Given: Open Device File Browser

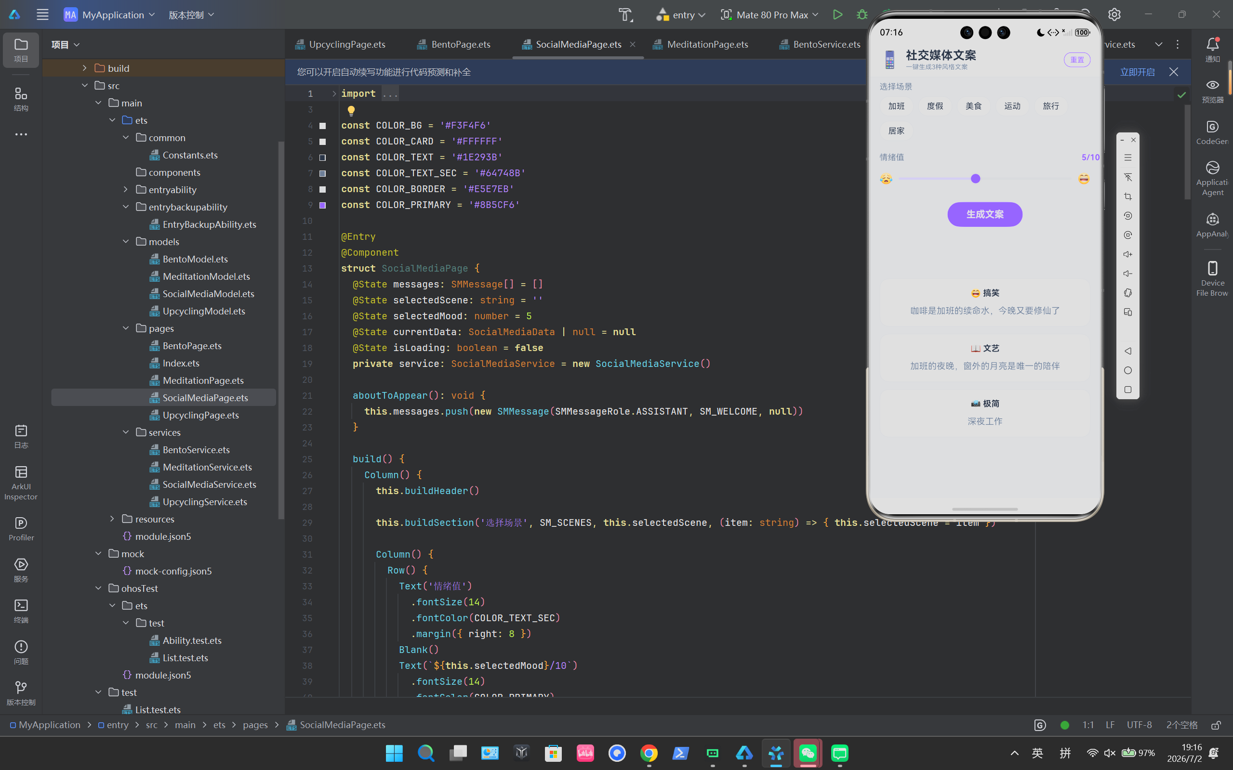Looking at the screenshot, I should [1212, 278].
